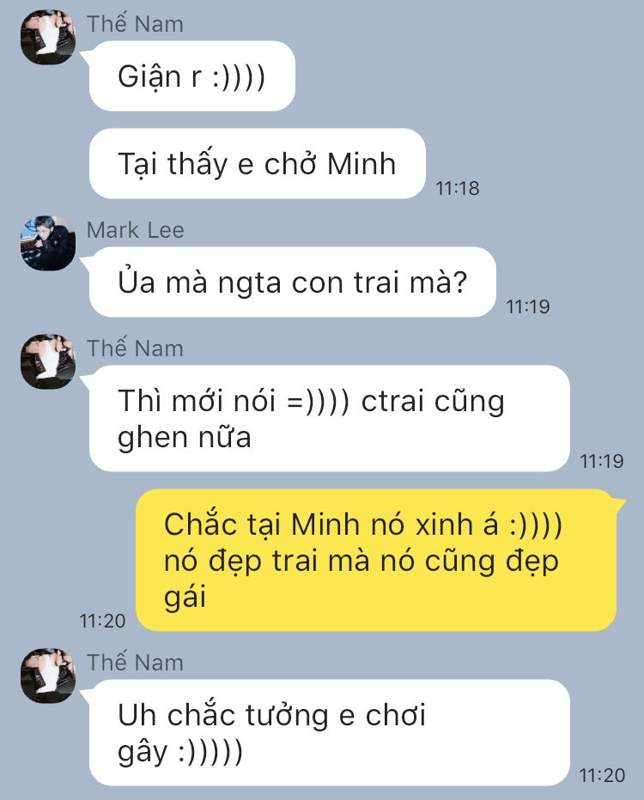
Task: Tap the 11:20 timestamp after the last message
Action: [602, 775]
